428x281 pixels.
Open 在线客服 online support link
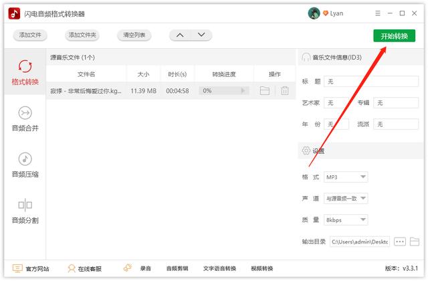pos(90,269)
